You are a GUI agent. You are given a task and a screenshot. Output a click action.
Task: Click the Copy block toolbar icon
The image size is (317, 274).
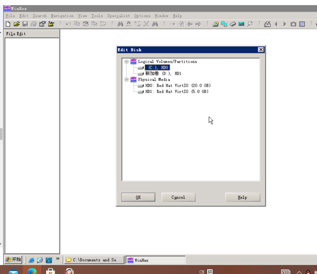(77, 24)
